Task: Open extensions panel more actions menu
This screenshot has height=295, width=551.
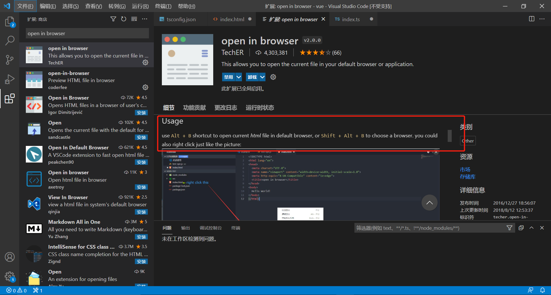Action: (145, 19)
